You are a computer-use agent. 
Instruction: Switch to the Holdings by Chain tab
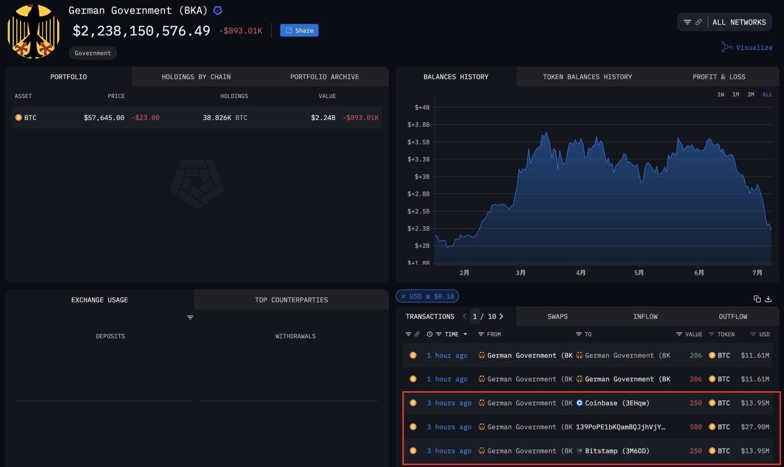click(x=196, y=77)
